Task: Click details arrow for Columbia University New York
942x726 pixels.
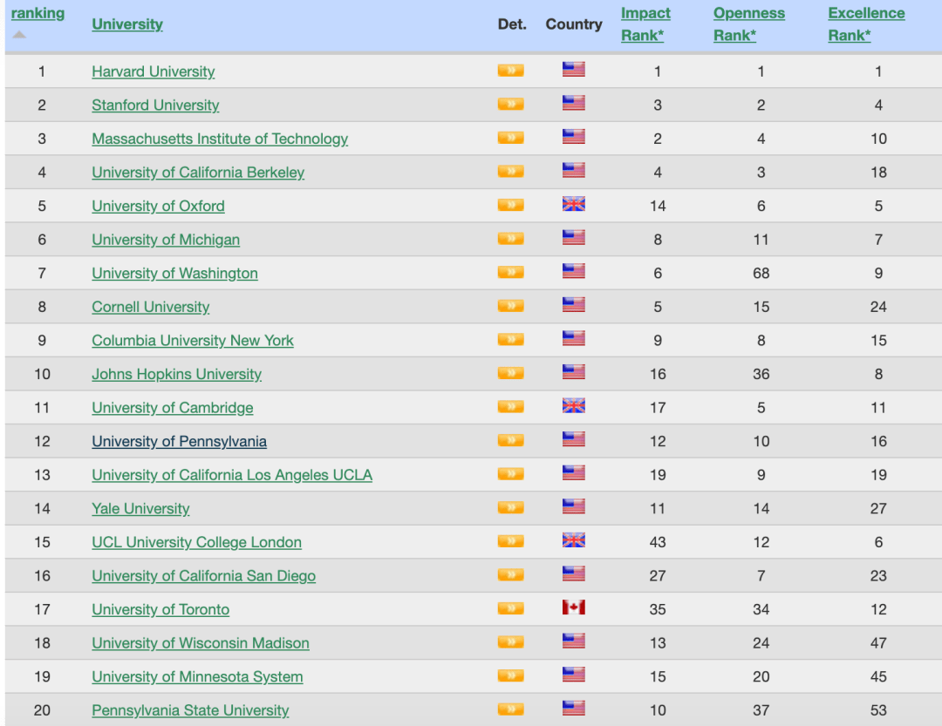Action: click(x=510, y=339)
